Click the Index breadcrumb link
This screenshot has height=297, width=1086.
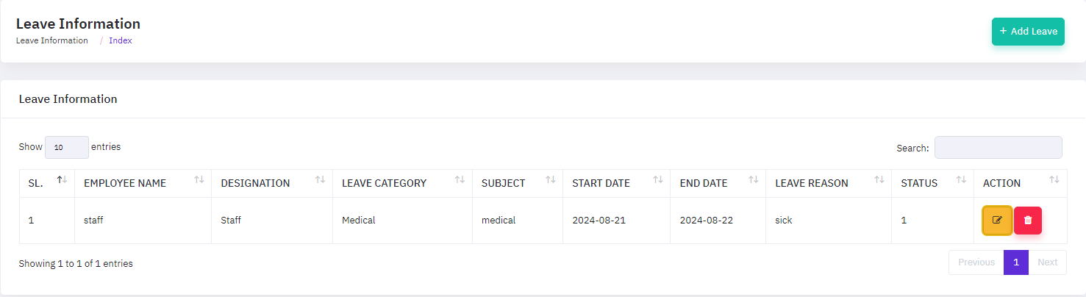(121, 40)
